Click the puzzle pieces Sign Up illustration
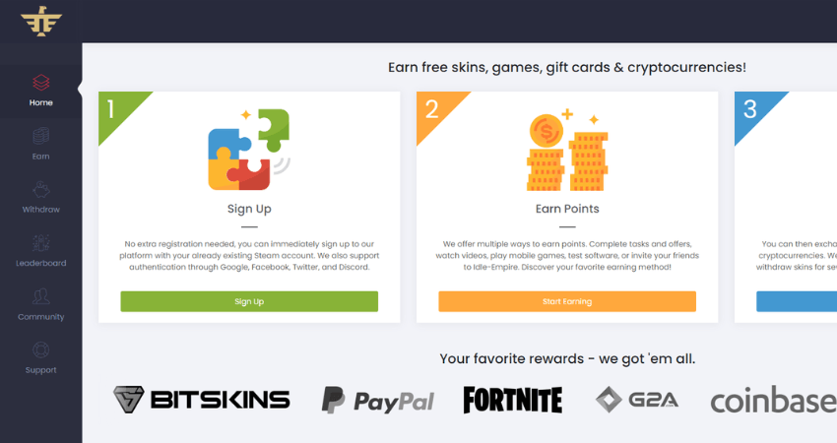Image resolution: width=837 pixels, height=443 pixels. [249, 150]
